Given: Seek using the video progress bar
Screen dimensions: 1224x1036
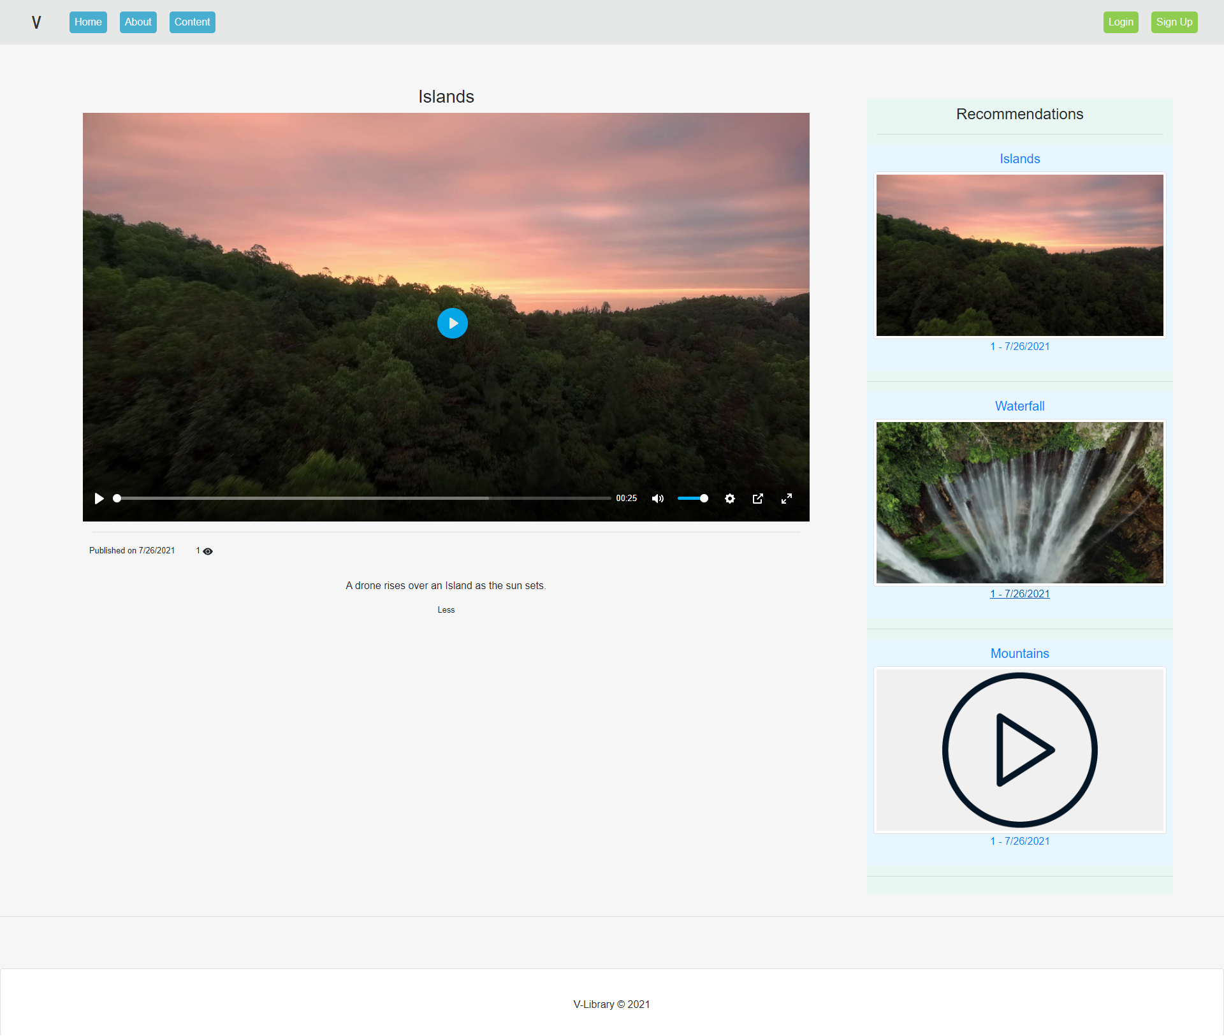Looking at the screenshot, I should [x=363, y=499].
